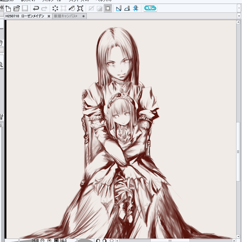Image resolution: width=242 pixels, height=242 pixels.
Task: Toggle Snap to Special Ruler
Action: pos(127,8)
